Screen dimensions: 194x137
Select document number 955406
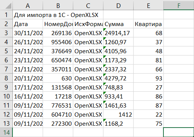pos(58,42)
